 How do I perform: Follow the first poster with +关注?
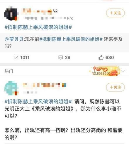tap(115, 13)
